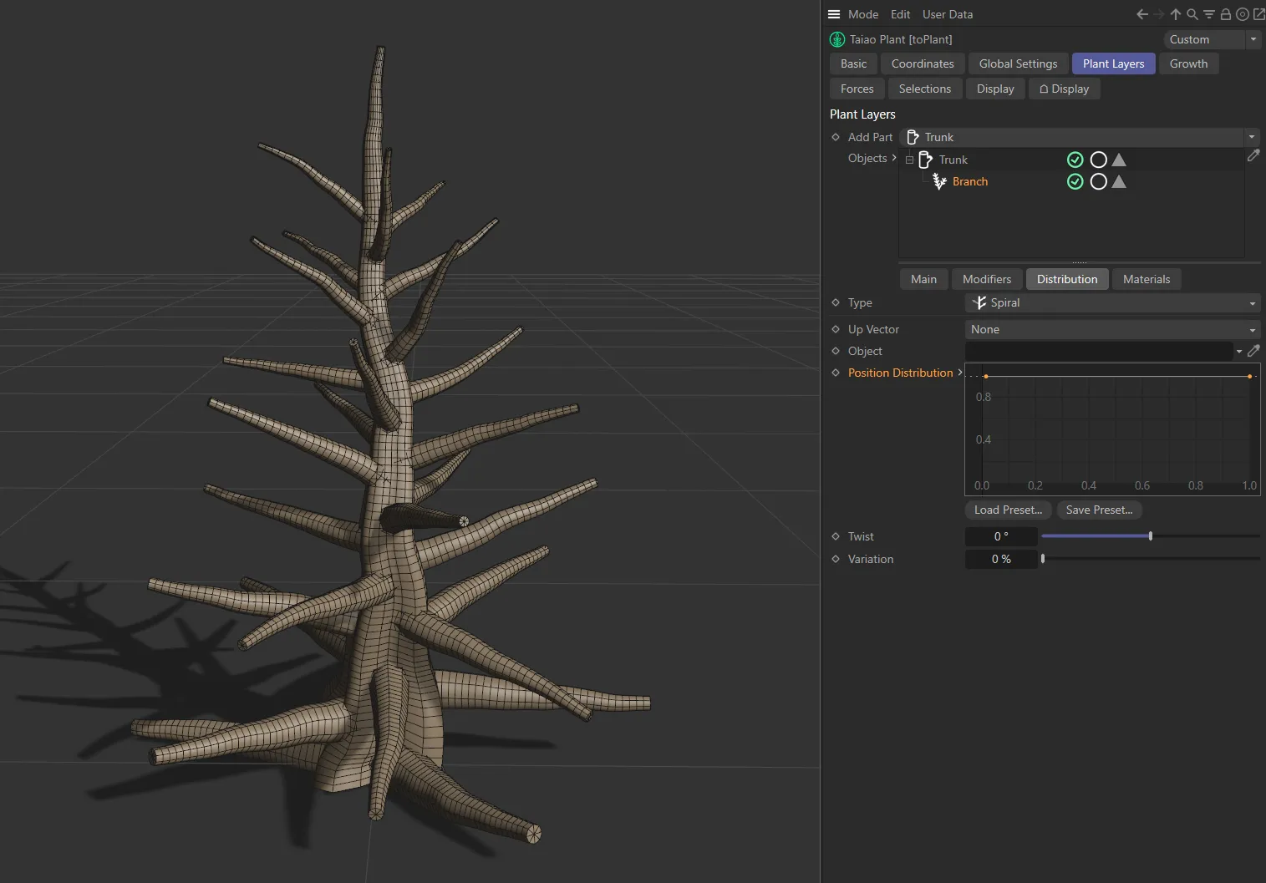The height and width of the screenshot is (883, 1266).
Task: Toggle the green checkmark on the Branch layer
Action: (x=1075, y=181)
